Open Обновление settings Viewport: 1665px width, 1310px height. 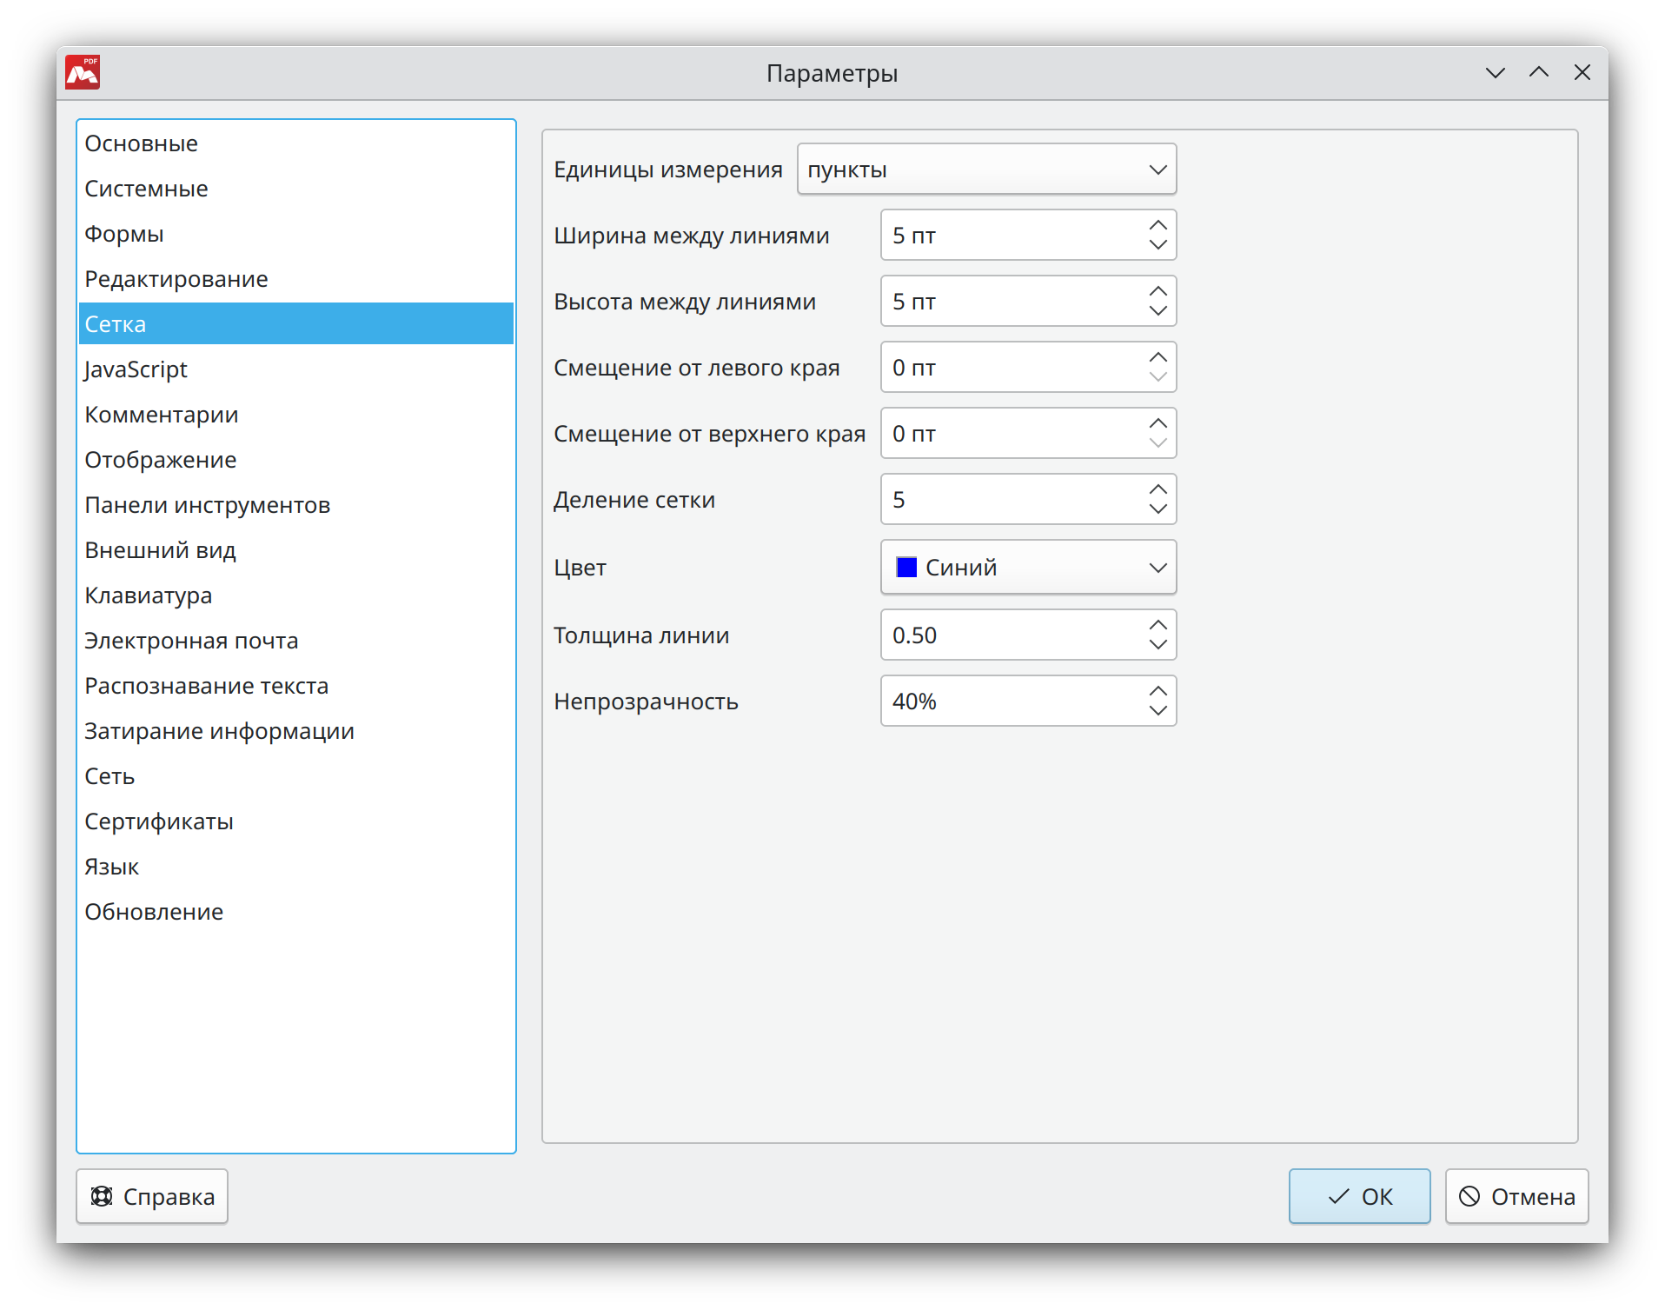pyautogui.click(x=295, y=912)
